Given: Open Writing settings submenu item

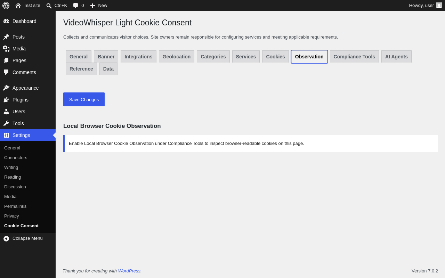Looking at the screenshot, I should [x=11, y=167].
